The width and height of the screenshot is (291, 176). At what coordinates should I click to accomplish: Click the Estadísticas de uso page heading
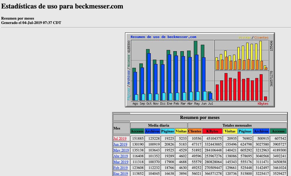tap(62, 6)
